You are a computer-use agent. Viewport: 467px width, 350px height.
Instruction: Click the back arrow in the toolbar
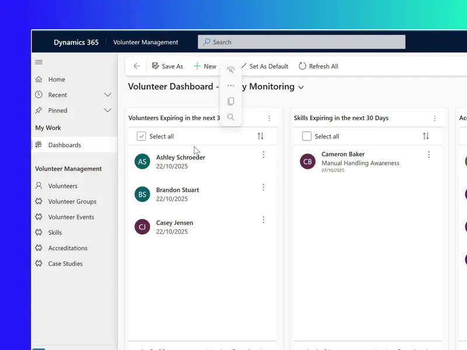[x=137, y=66]
